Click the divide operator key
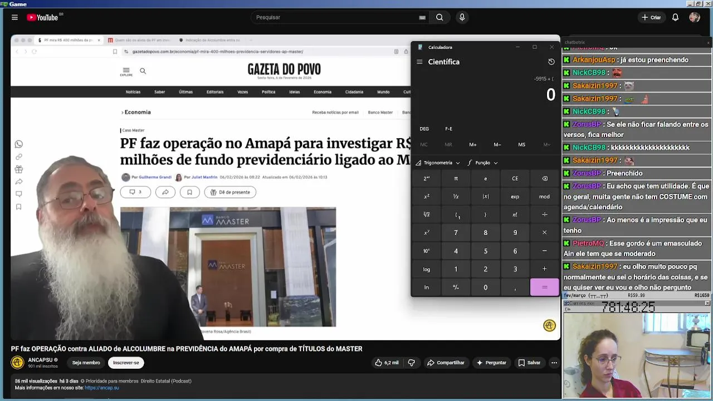Screen dimensions: 713x401 544,214
